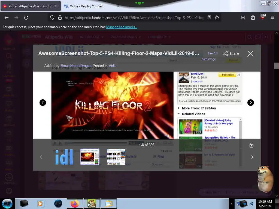Open the Share option in the lightbox
Viewport: 279px width, 209px height.
point(231,54)
